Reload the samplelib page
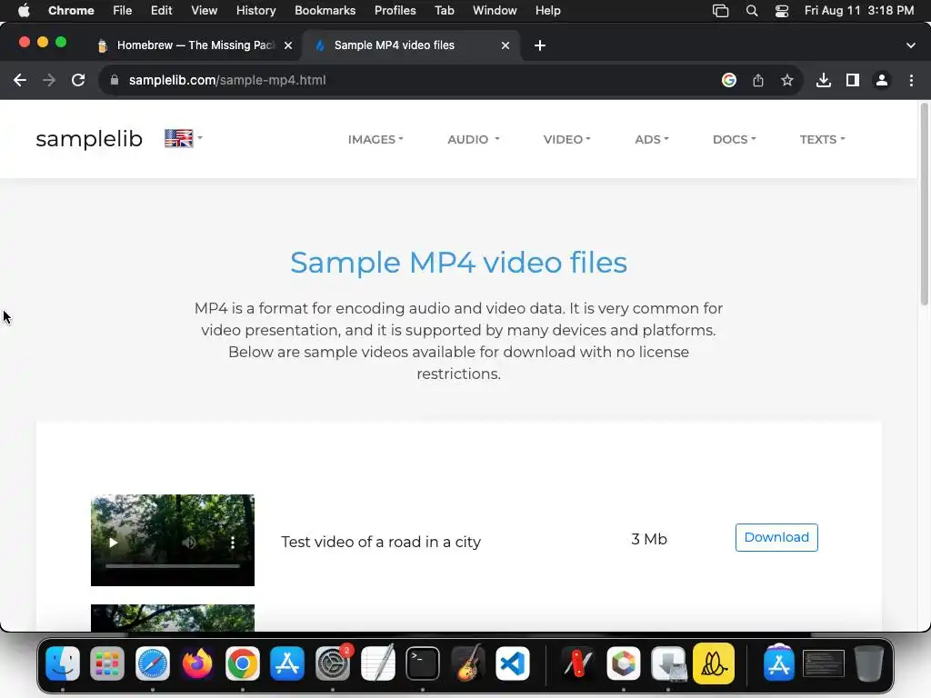The image size is (931, 698). click(78, 80)
